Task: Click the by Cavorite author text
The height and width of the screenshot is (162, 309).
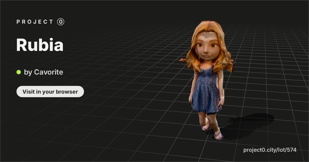Action: [x=44, y=72]
